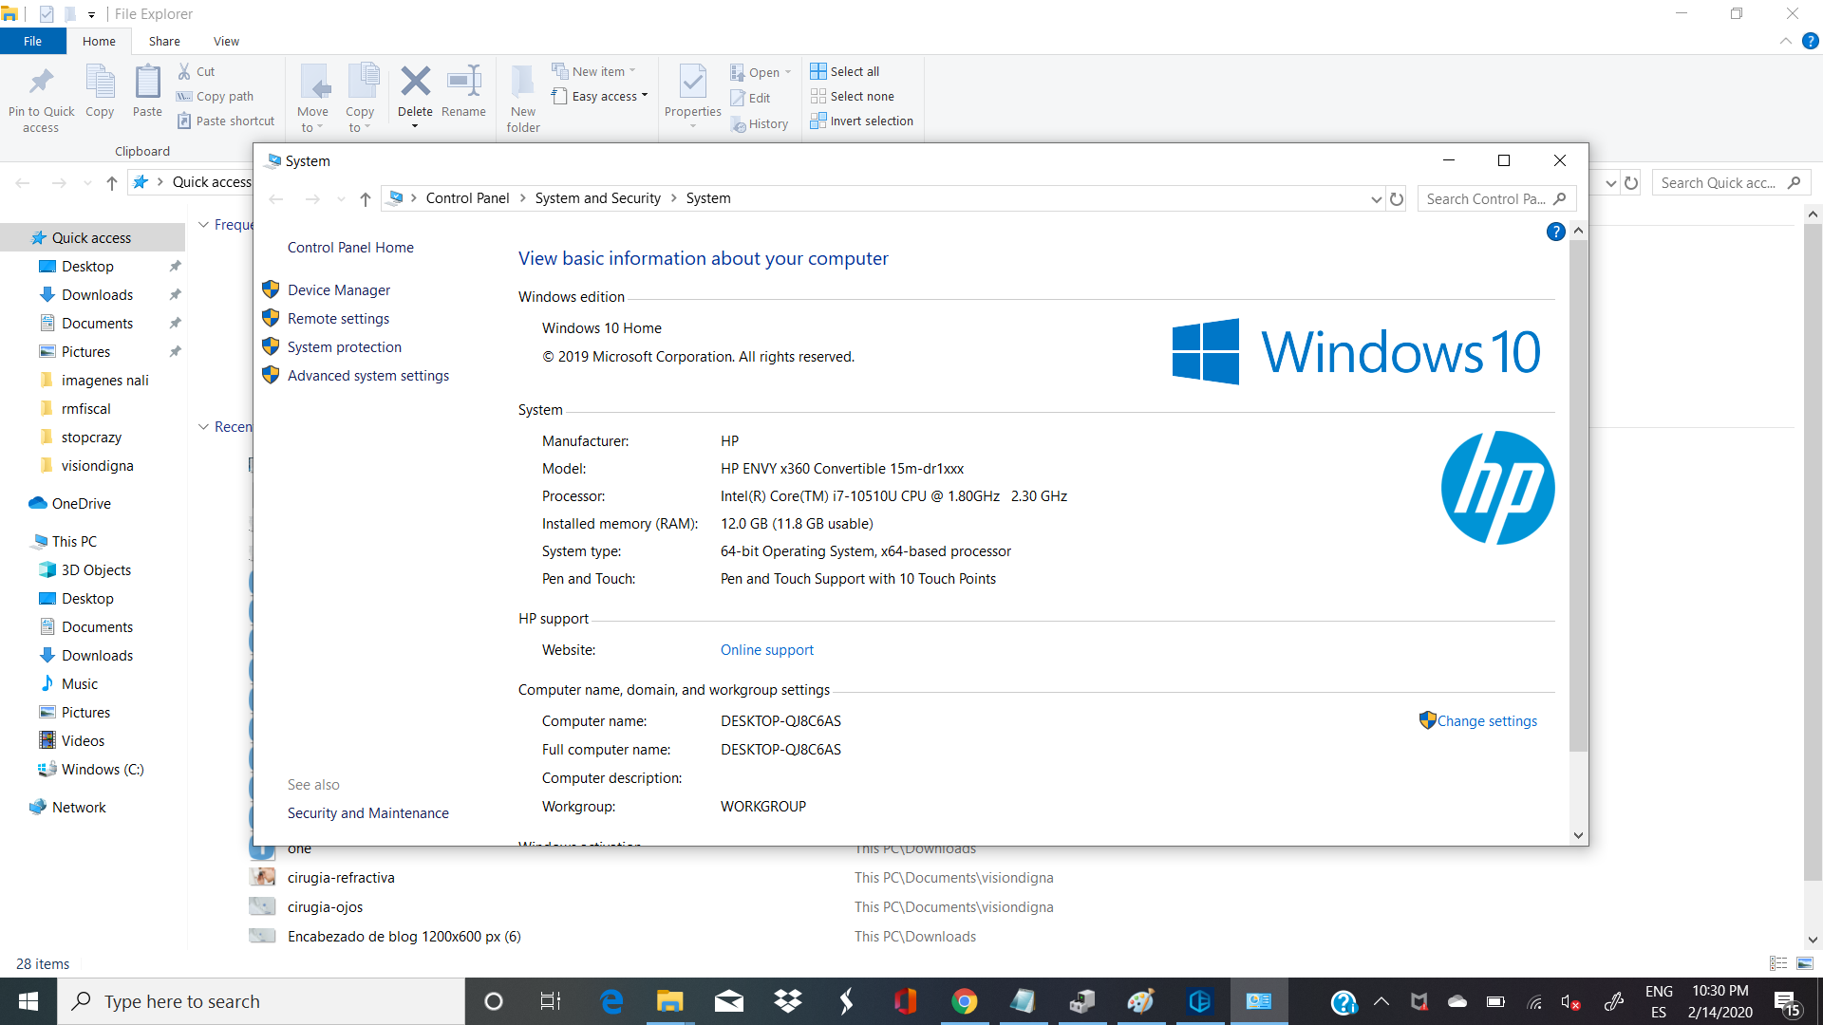Viewport: 1823px width, 1025px height.
Task: Unpin Downloads from Quick access
Action: (175, 294)
